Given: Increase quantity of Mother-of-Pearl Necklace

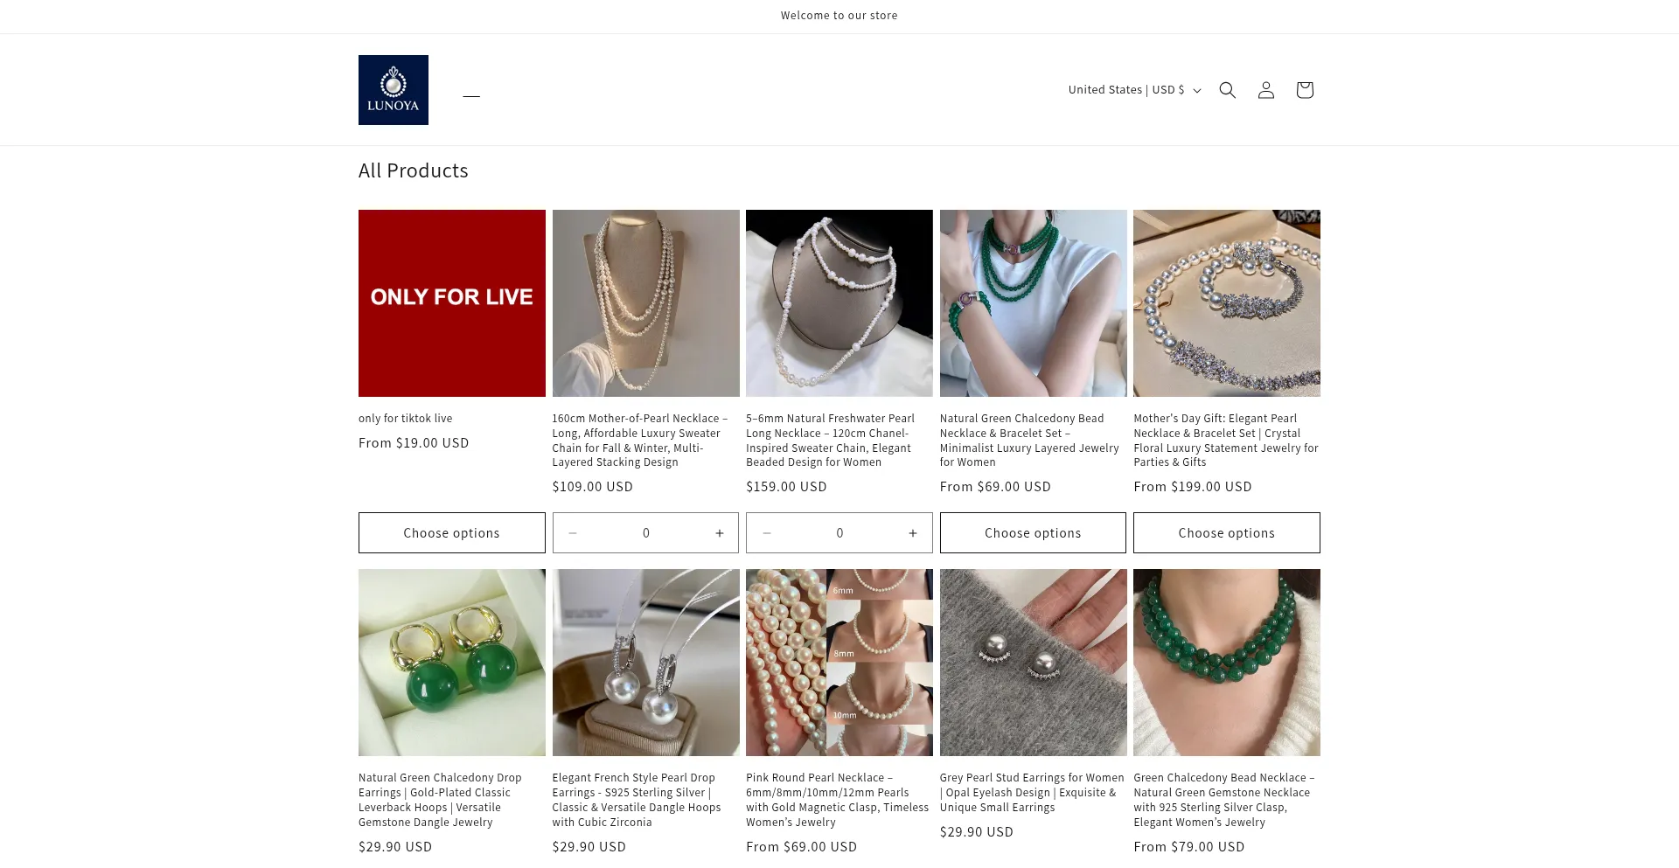Looking at the screenshot, I should tap(719, 532).
